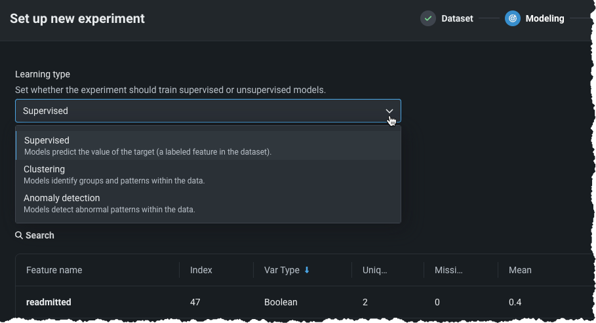Click the Search features field
Screen dimensions: 596x323
[x=40, y=235]
